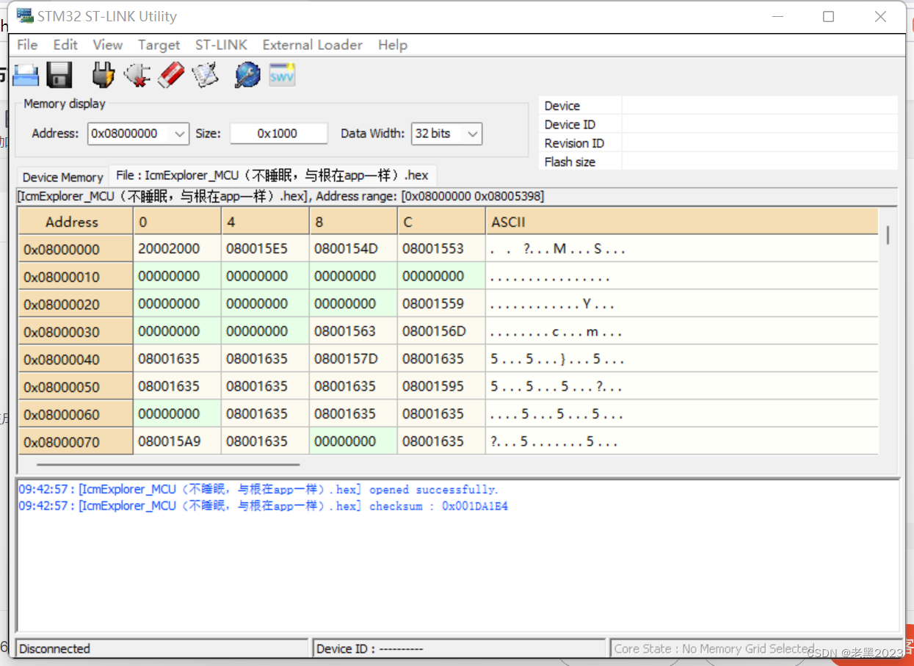Screen dimensions: 914x666
Task: Click memory cell 08001563
Action: [353, 331]
